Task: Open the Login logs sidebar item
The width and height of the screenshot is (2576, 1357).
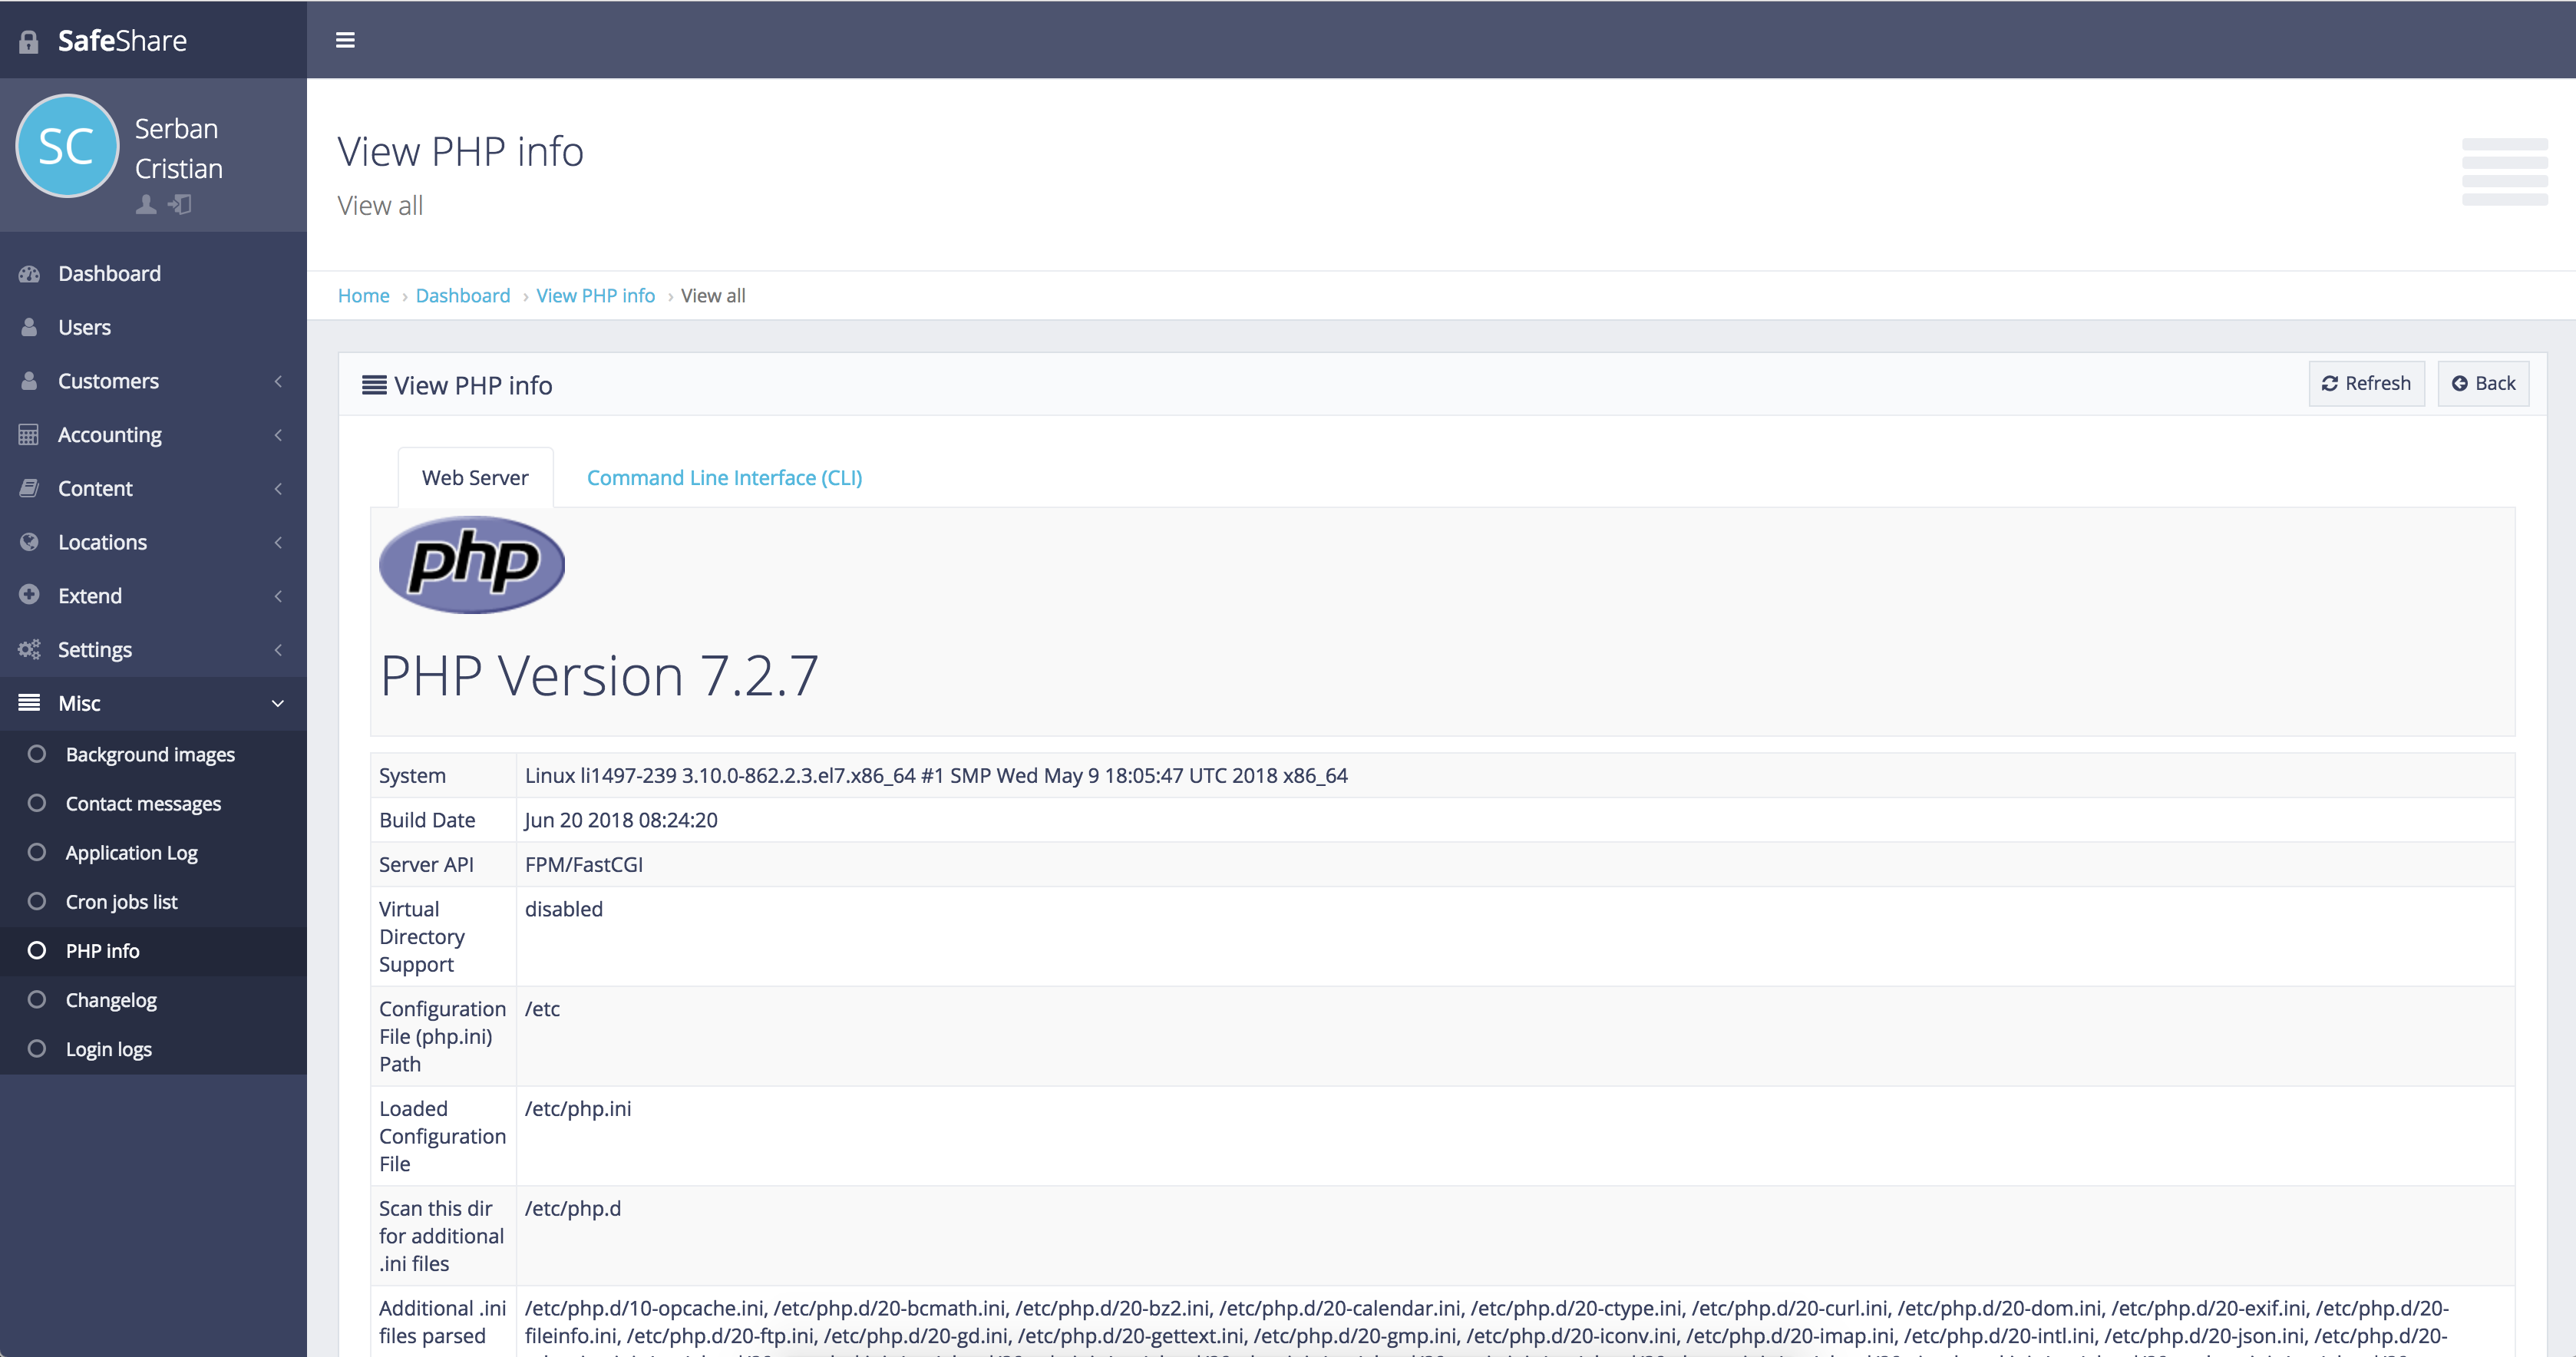Action: (153, 1049)
